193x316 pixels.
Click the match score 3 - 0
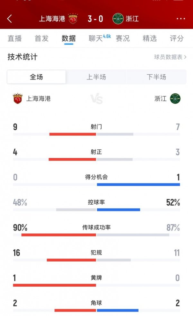[96, 19]
